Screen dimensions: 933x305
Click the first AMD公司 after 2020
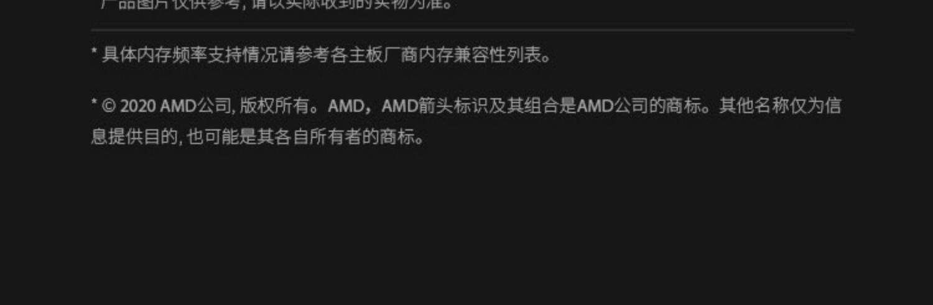(195, 106)
